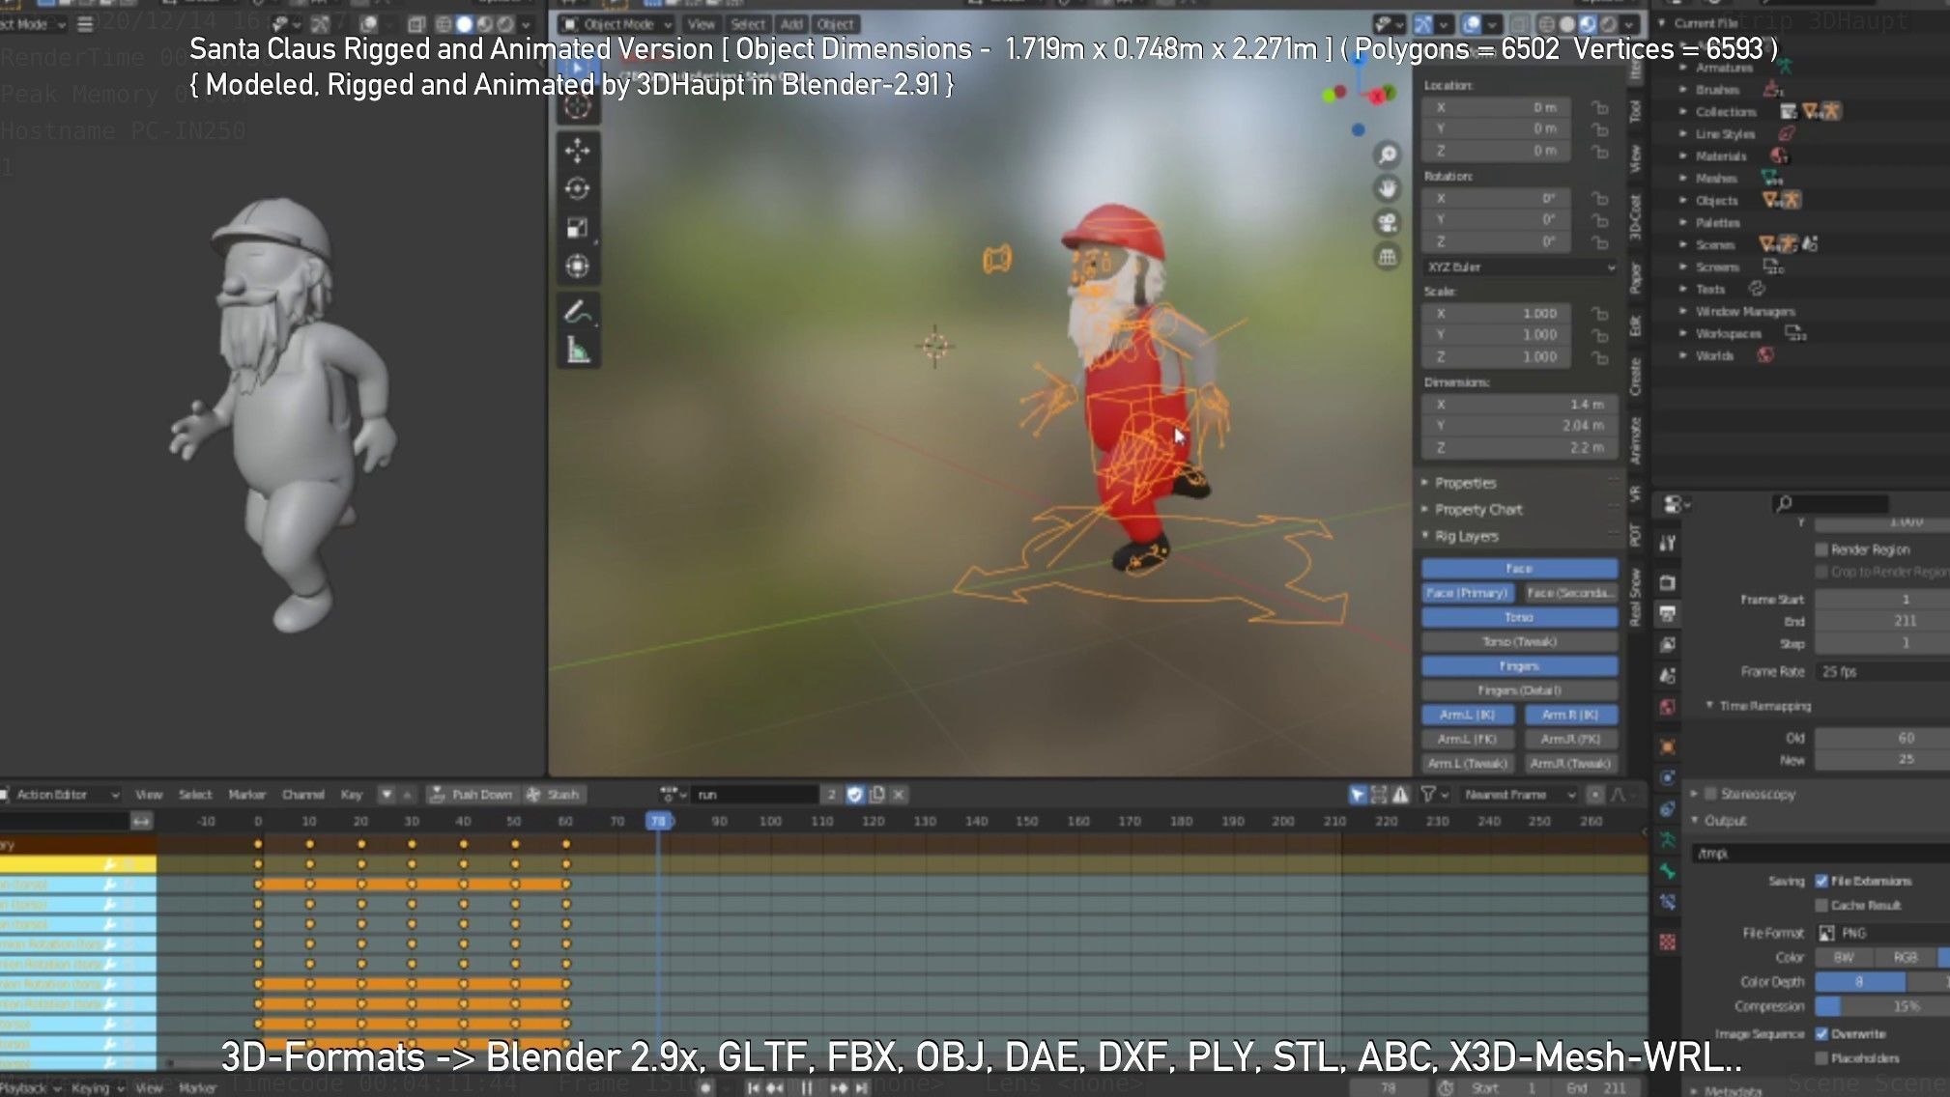The width and height of the screenshot is (1950, 1097).
Task: Toggle the Arm.R (IK) rig layer button
Action: tap(1570, 715)
